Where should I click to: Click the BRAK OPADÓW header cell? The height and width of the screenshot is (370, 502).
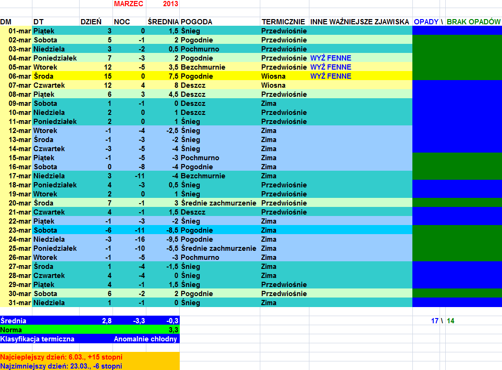tap(473, 22)
